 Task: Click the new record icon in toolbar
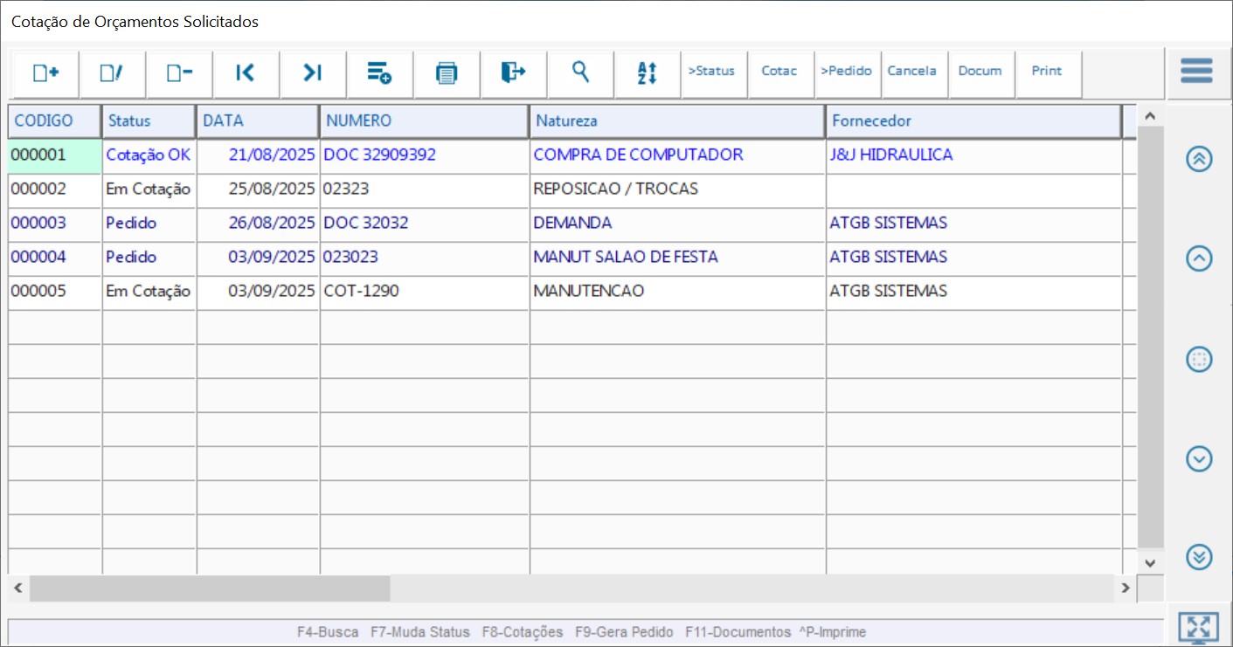point(45,73)
